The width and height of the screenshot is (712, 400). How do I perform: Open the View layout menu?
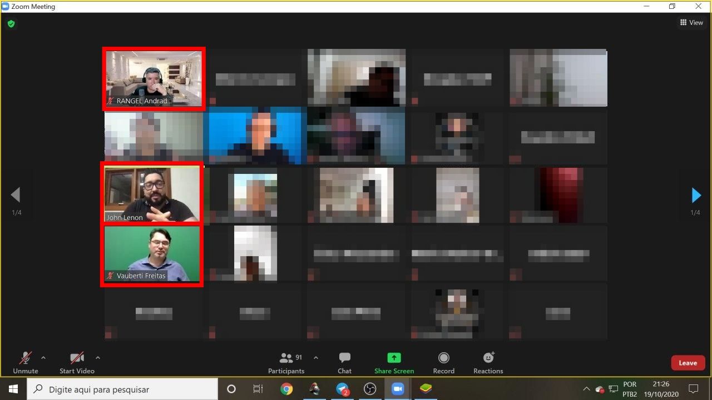click(x=691, y=23)
